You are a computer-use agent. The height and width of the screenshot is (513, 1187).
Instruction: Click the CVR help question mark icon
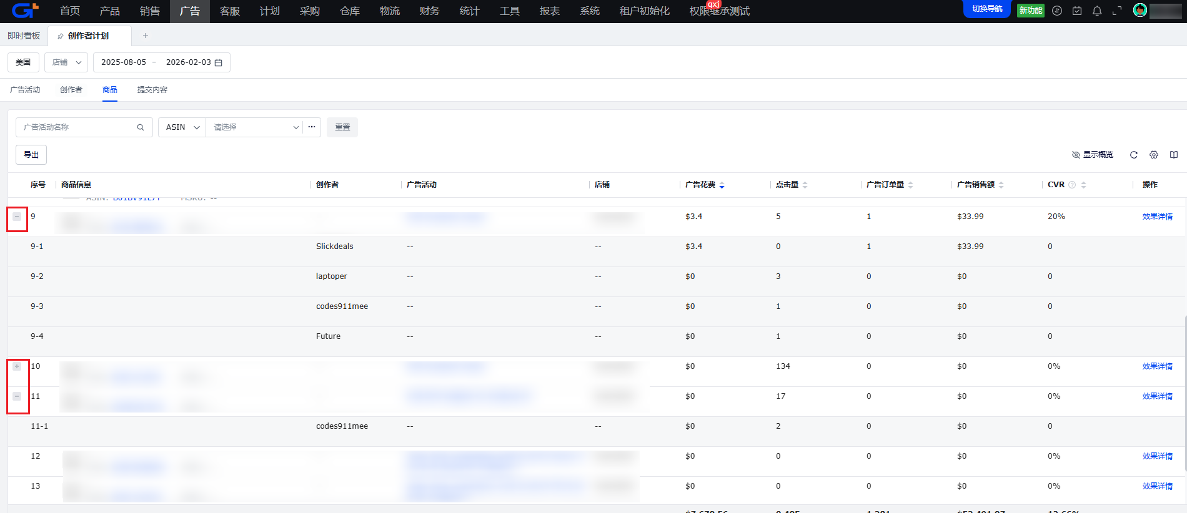[x=1072, y=185]
